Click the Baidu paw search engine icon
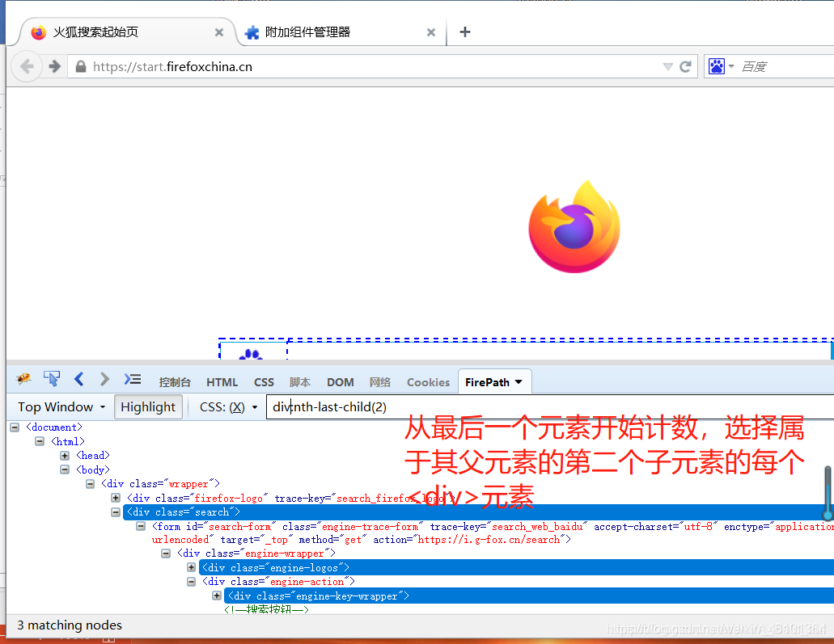The width and height of the screenshot is (834, 644). pyautogui.click(x=717, y=66)
